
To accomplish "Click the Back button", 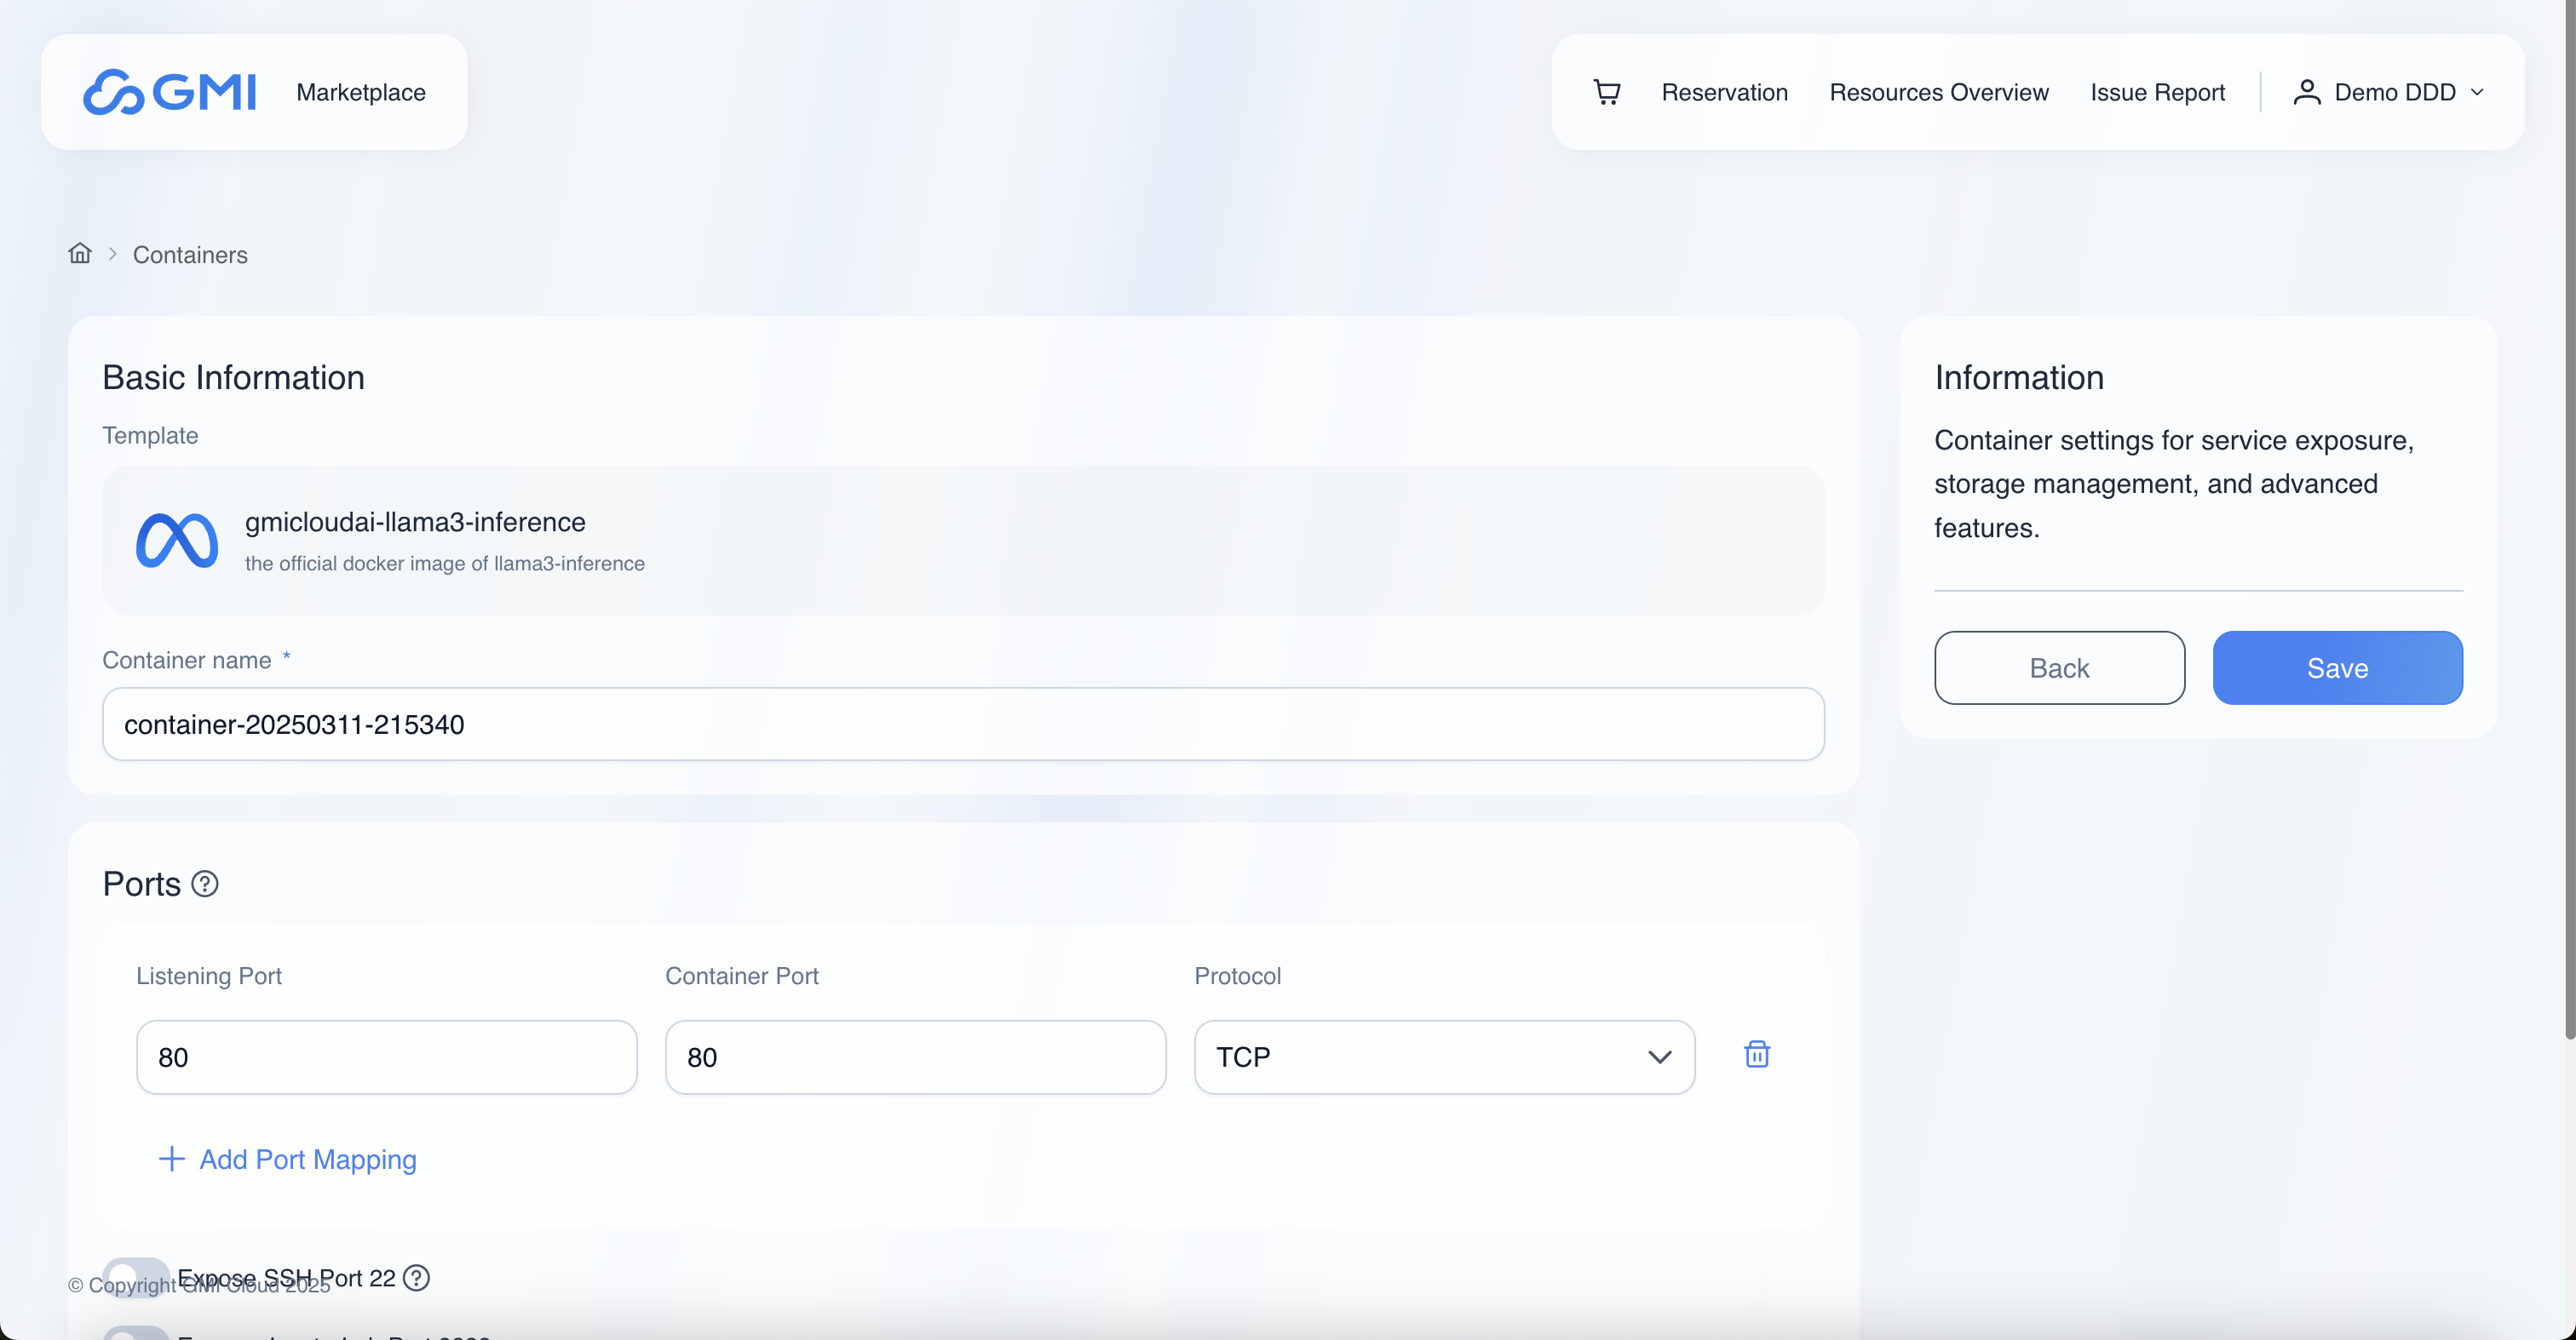I will point(2059,667).
